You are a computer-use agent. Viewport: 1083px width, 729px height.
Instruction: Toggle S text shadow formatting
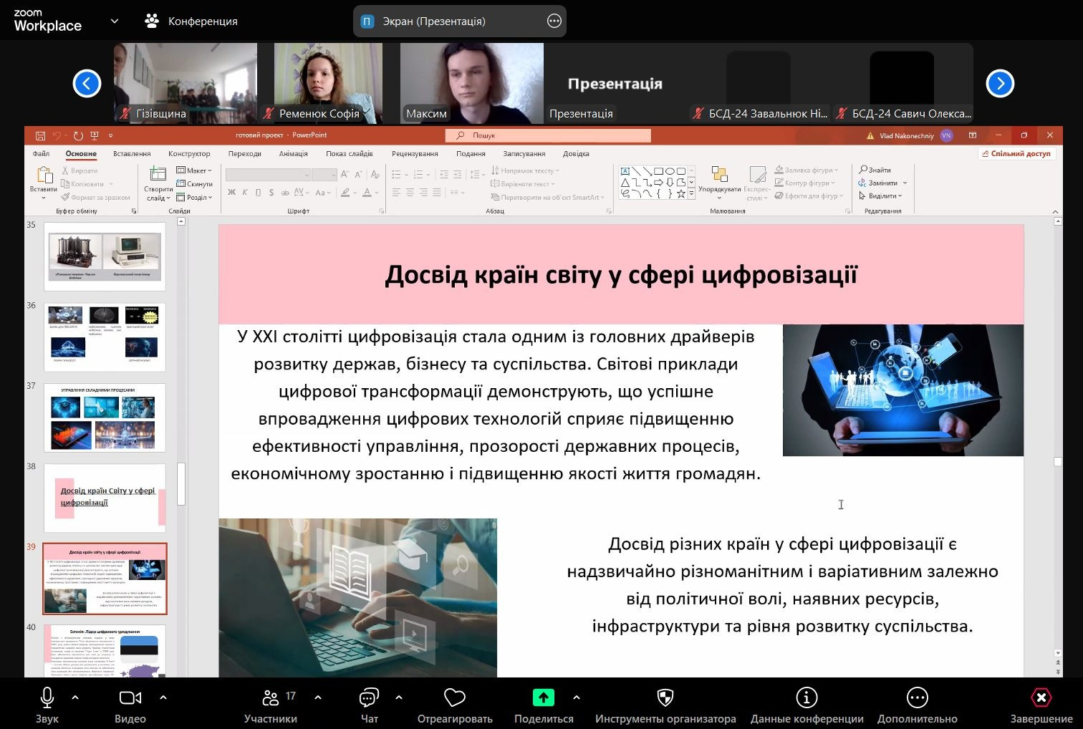coord(271,193)
